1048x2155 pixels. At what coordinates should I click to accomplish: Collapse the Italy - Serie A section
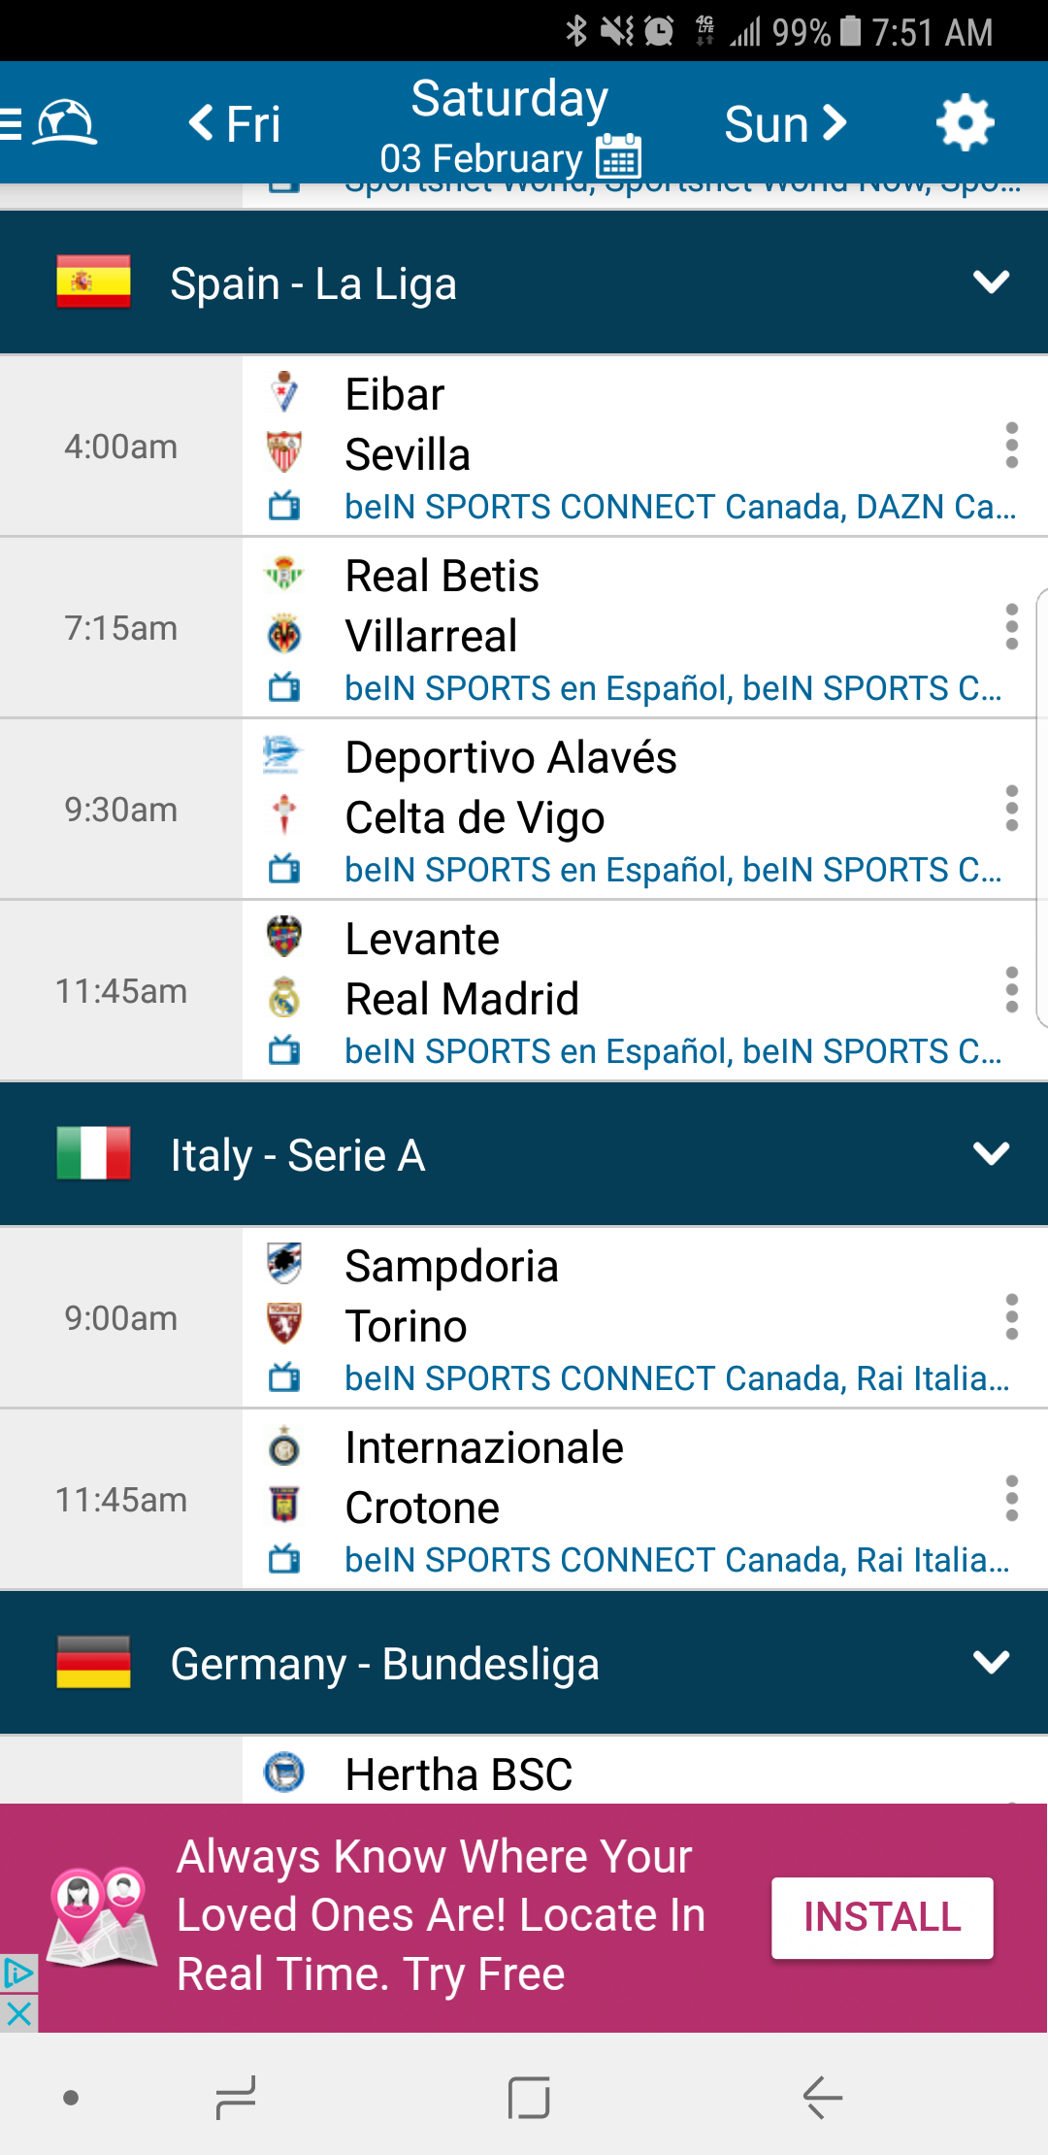click(x=991, y=1154)
